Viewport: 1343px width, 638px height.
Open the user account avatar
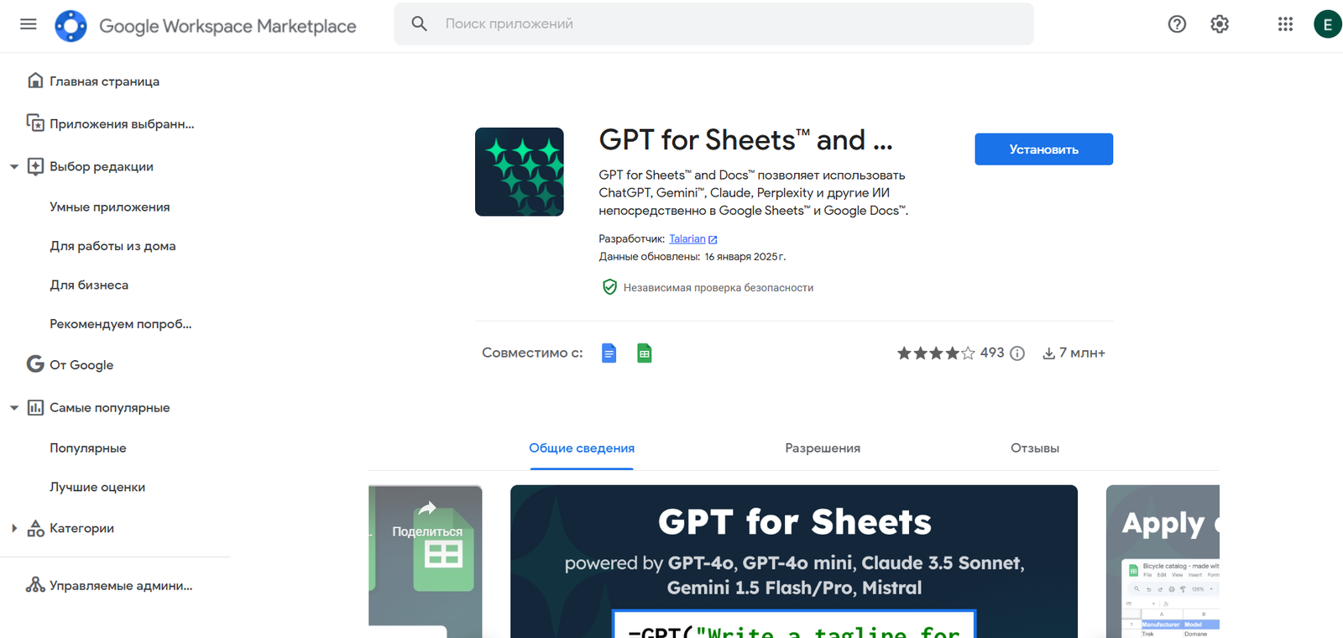pos(1326,24)
